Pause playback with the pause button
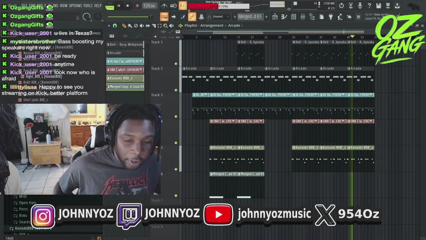 click(x=118, y=6)
